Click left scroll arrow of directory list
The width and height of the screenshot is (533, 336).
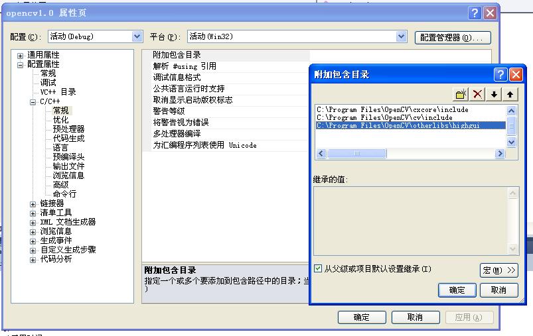[321, 153]
